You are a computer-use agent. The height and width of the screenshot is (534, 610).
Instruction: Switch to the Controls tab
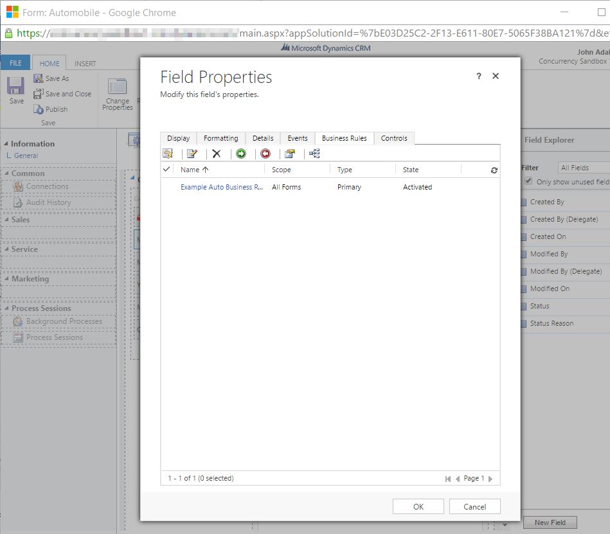[x=394, y=138]
